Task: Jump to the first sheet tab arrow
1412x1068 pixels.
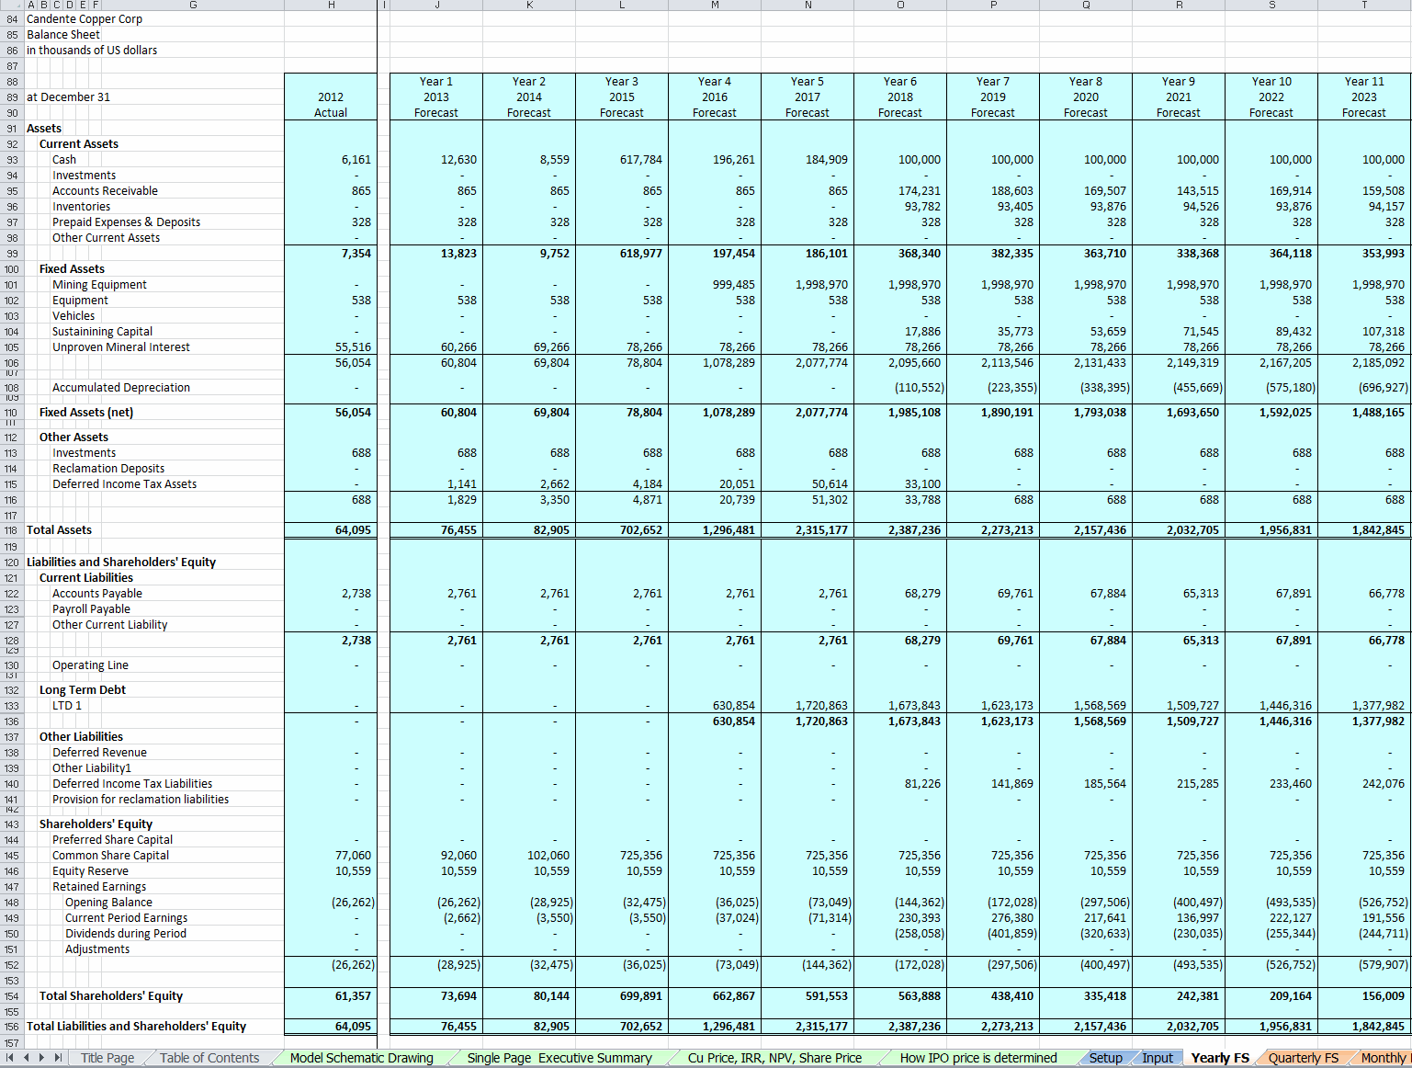Action: pyautogui.click(x=11, y=1058)
